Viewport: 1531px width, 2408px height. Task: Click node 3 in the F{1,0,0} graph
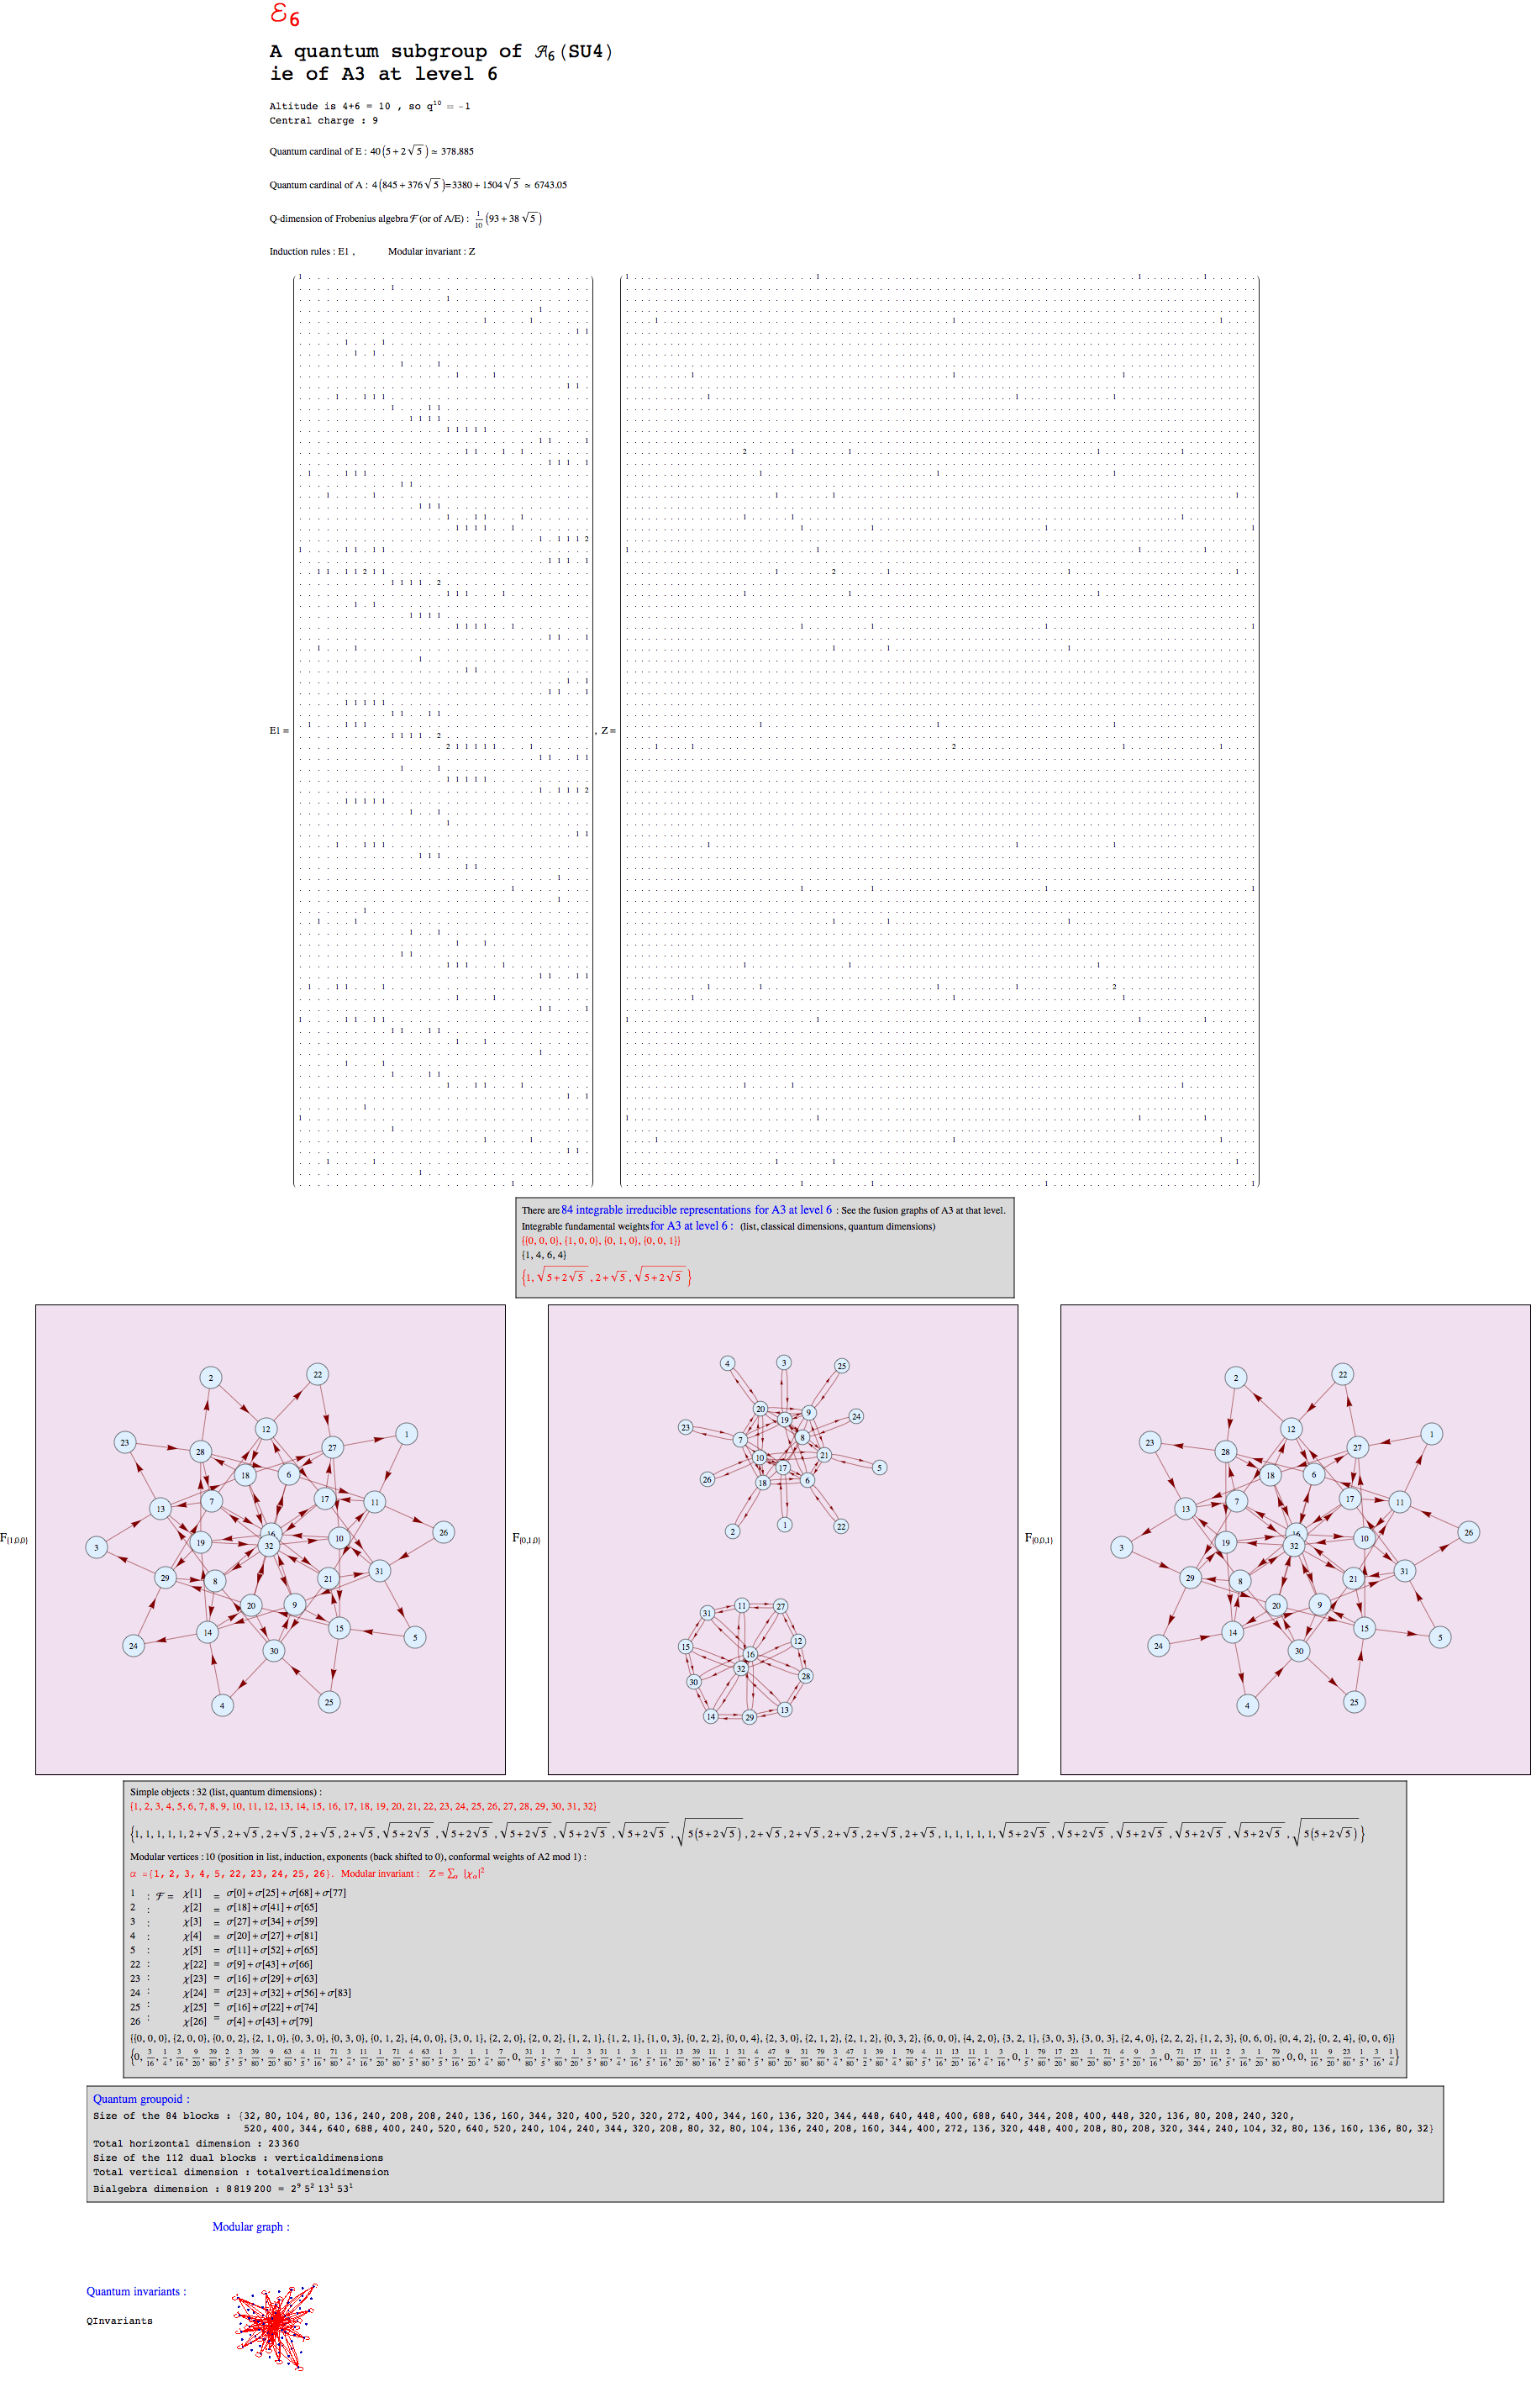point(97,1548)
